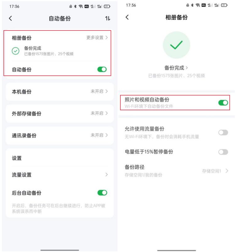Viewport: 236px width, 252px height.
Task: Disable 自动备份 toggle in album card
Action: pyautogui.click(x=102, y=69)
